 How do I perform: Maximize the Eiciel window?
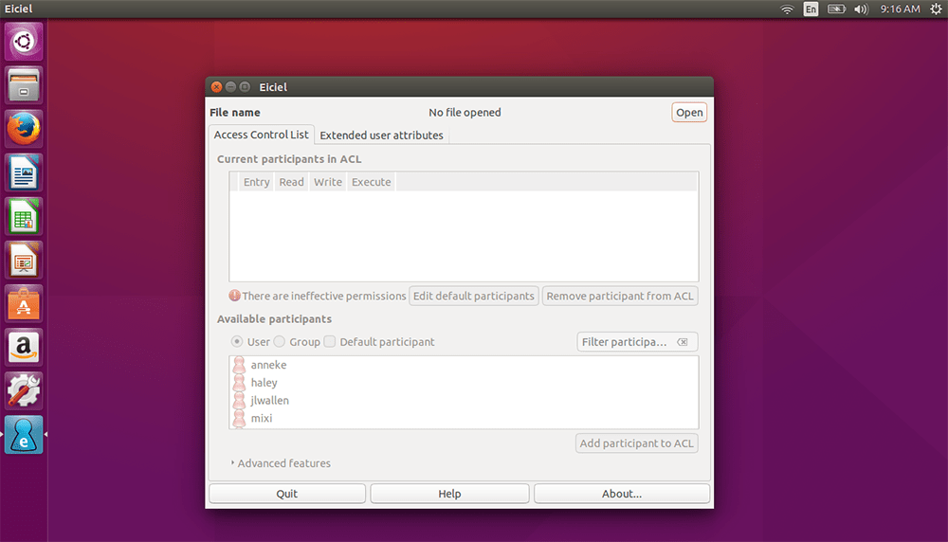pos(245,87)
